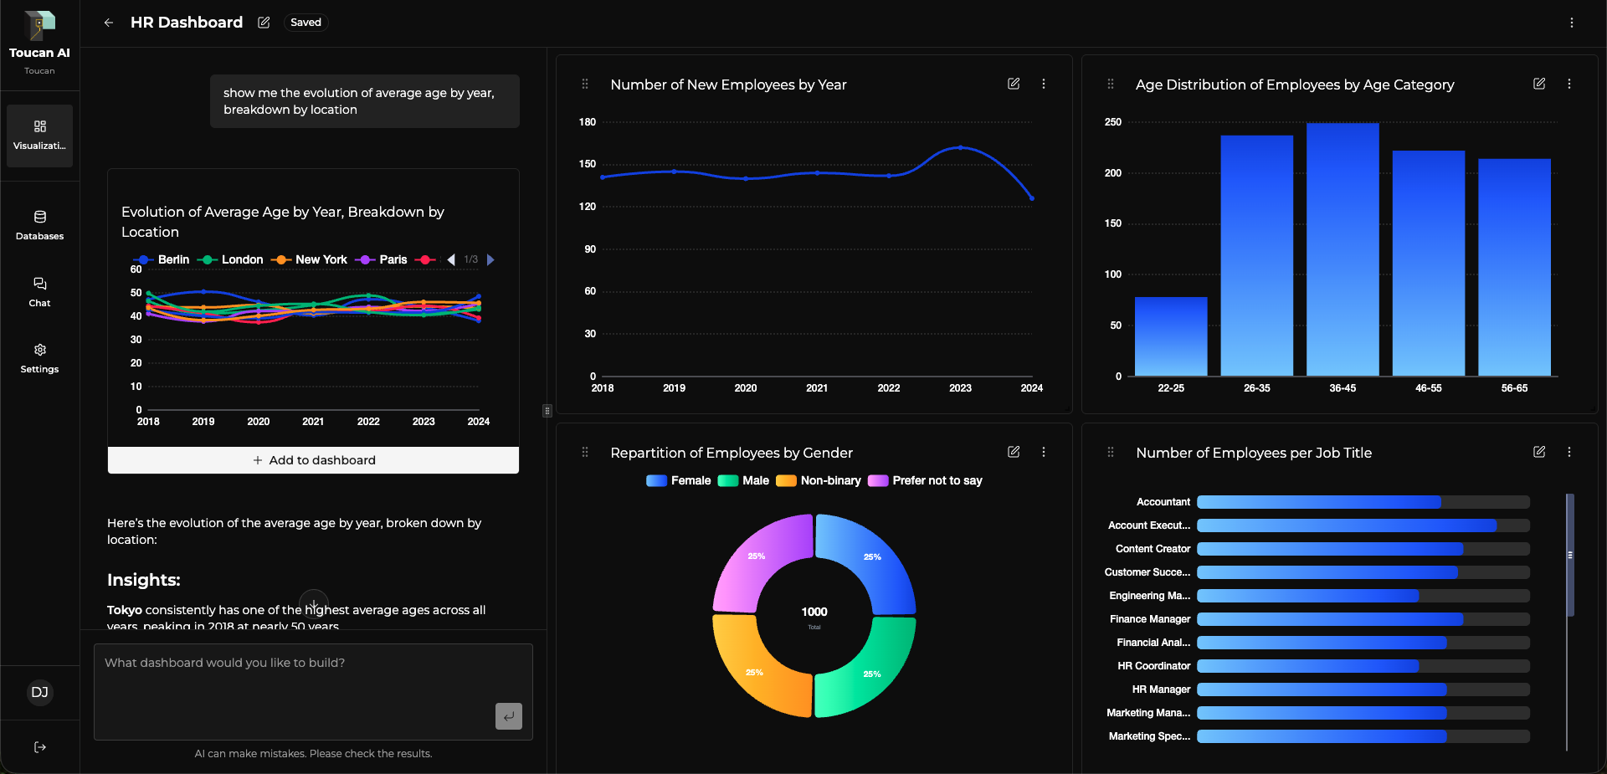Click the Add to dashboard button
1607x774 pixels.
pos(313,460)
